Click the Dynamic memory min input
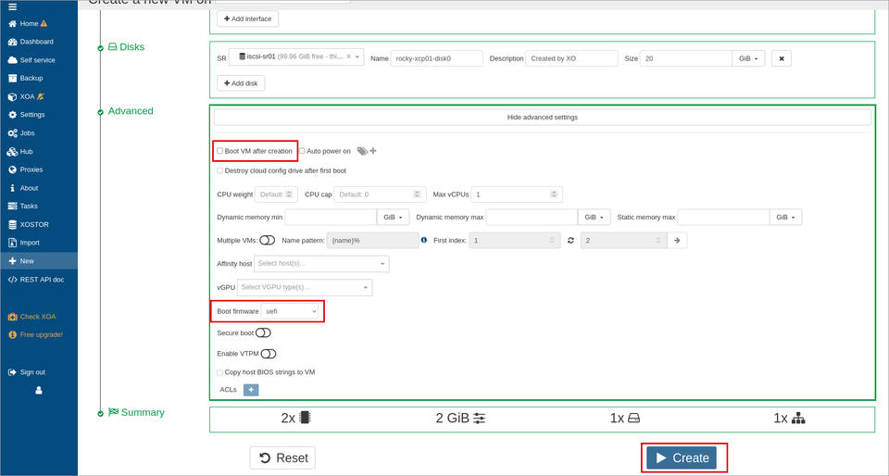Screen dimensions: 889x476 331,217
